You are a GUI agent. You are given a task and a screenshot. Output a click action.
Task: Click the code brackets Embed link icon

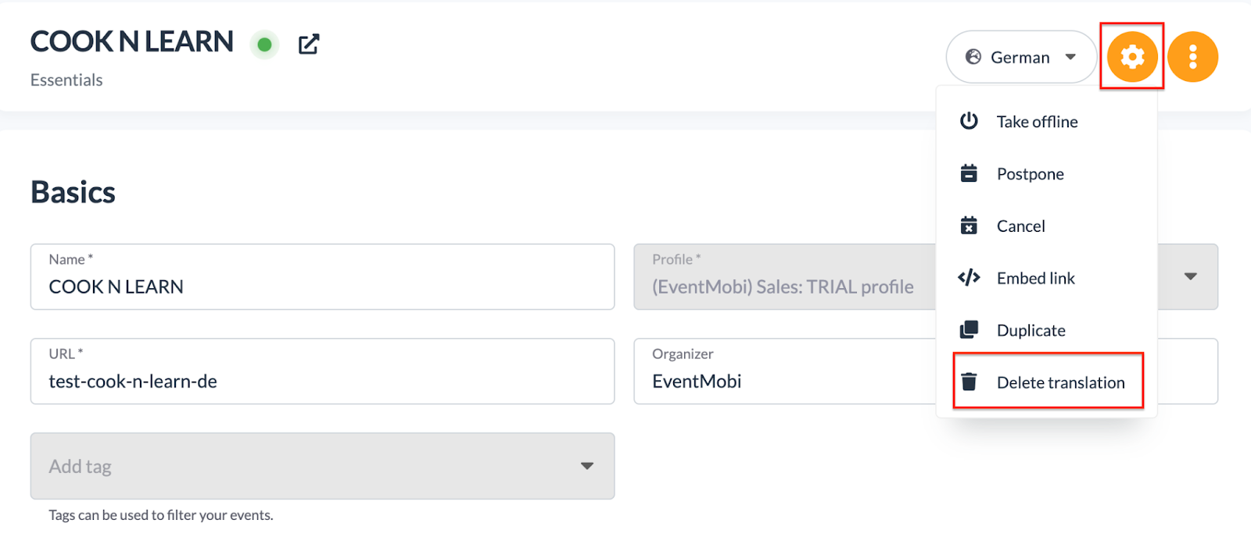coord(969,278)
